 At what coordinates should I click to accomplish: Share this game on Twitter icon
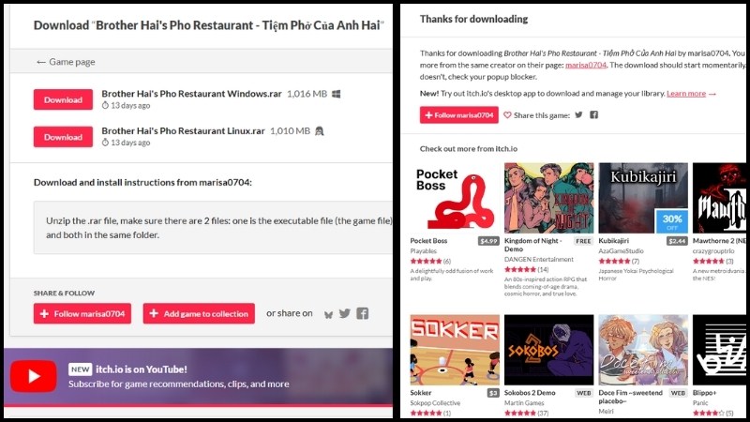point(578,114)
